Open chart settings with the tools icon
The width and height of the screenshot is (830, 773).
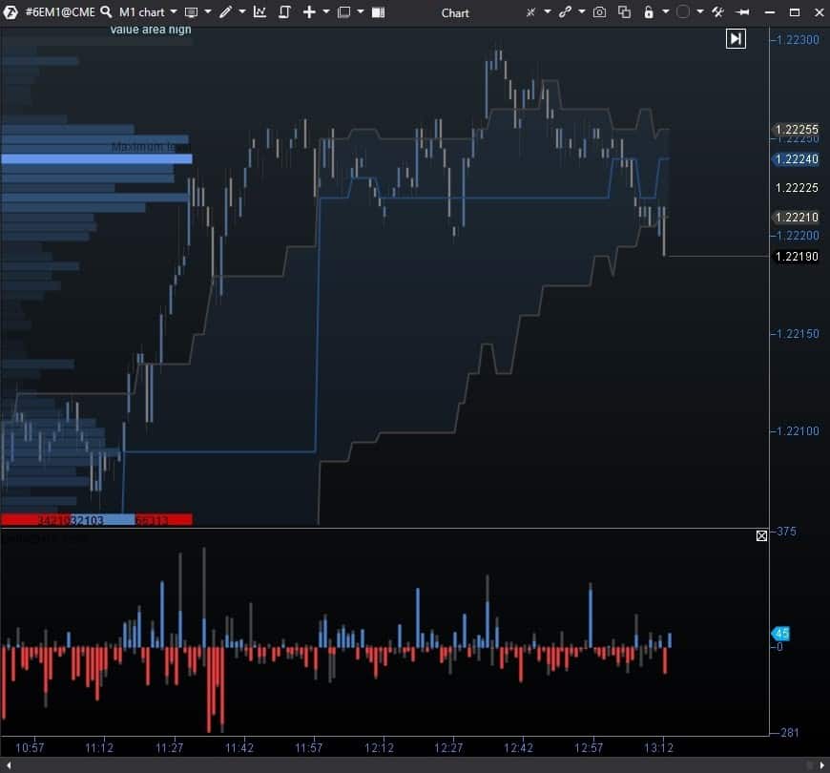718,12
